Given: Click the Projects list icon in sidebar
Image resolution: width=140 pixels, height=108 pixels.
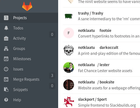Looking at the screenshot, I should pyautogui.click(x=6, y=18).
